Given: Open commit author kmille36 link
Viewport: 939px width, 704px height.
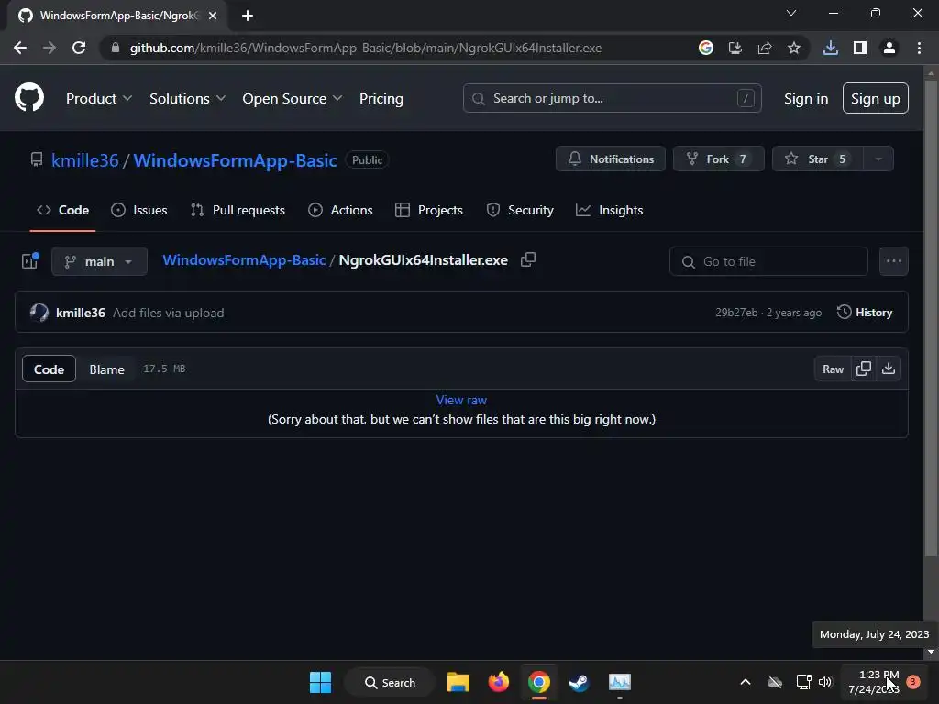Looking at the screenshot, I should click(x=81, y=313).
